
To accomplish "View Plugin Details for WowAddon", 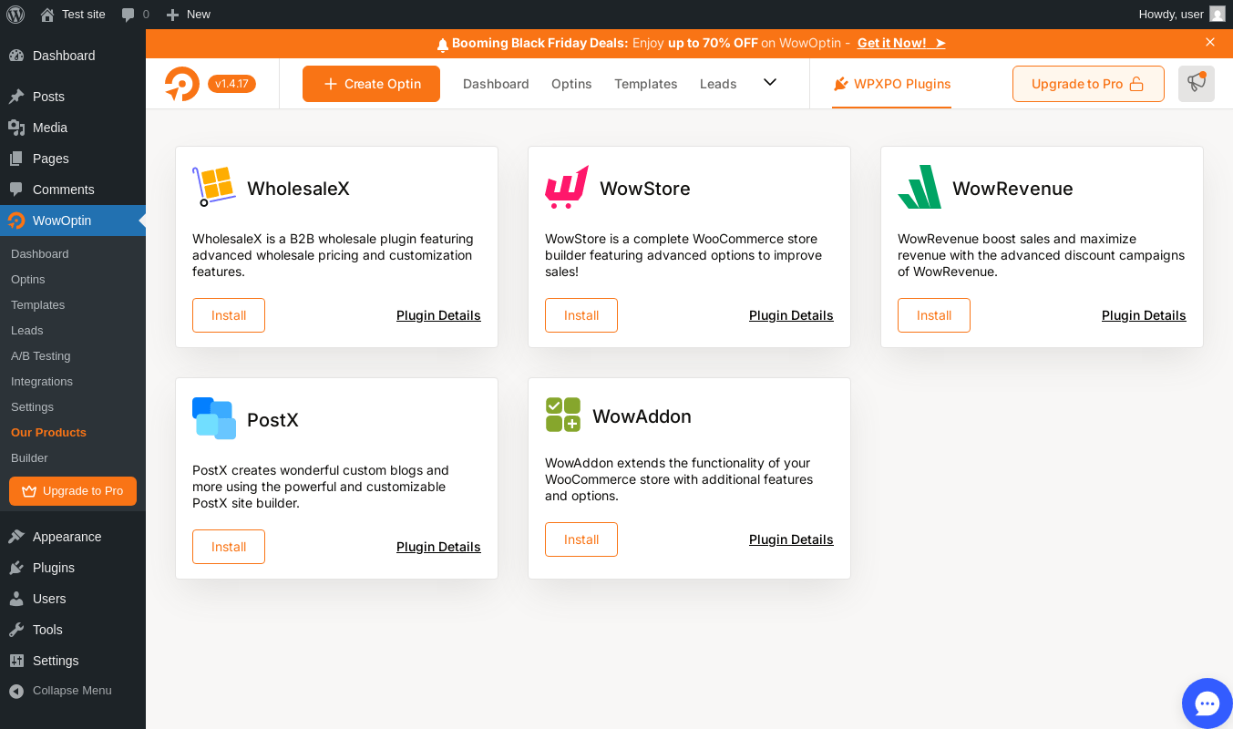I will coord(791,539).
